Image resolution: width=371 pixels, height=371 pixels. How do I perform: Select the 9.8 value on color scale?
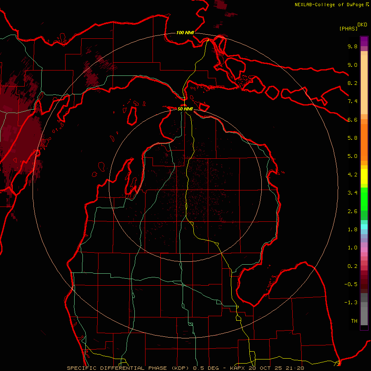[352, 46]
